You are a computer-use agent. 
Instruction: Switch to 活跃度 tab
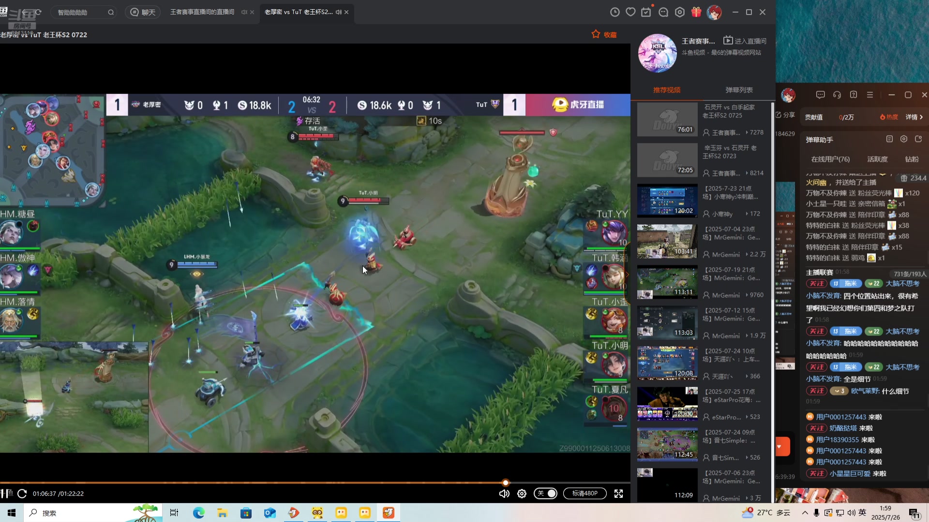pos(877,159)
